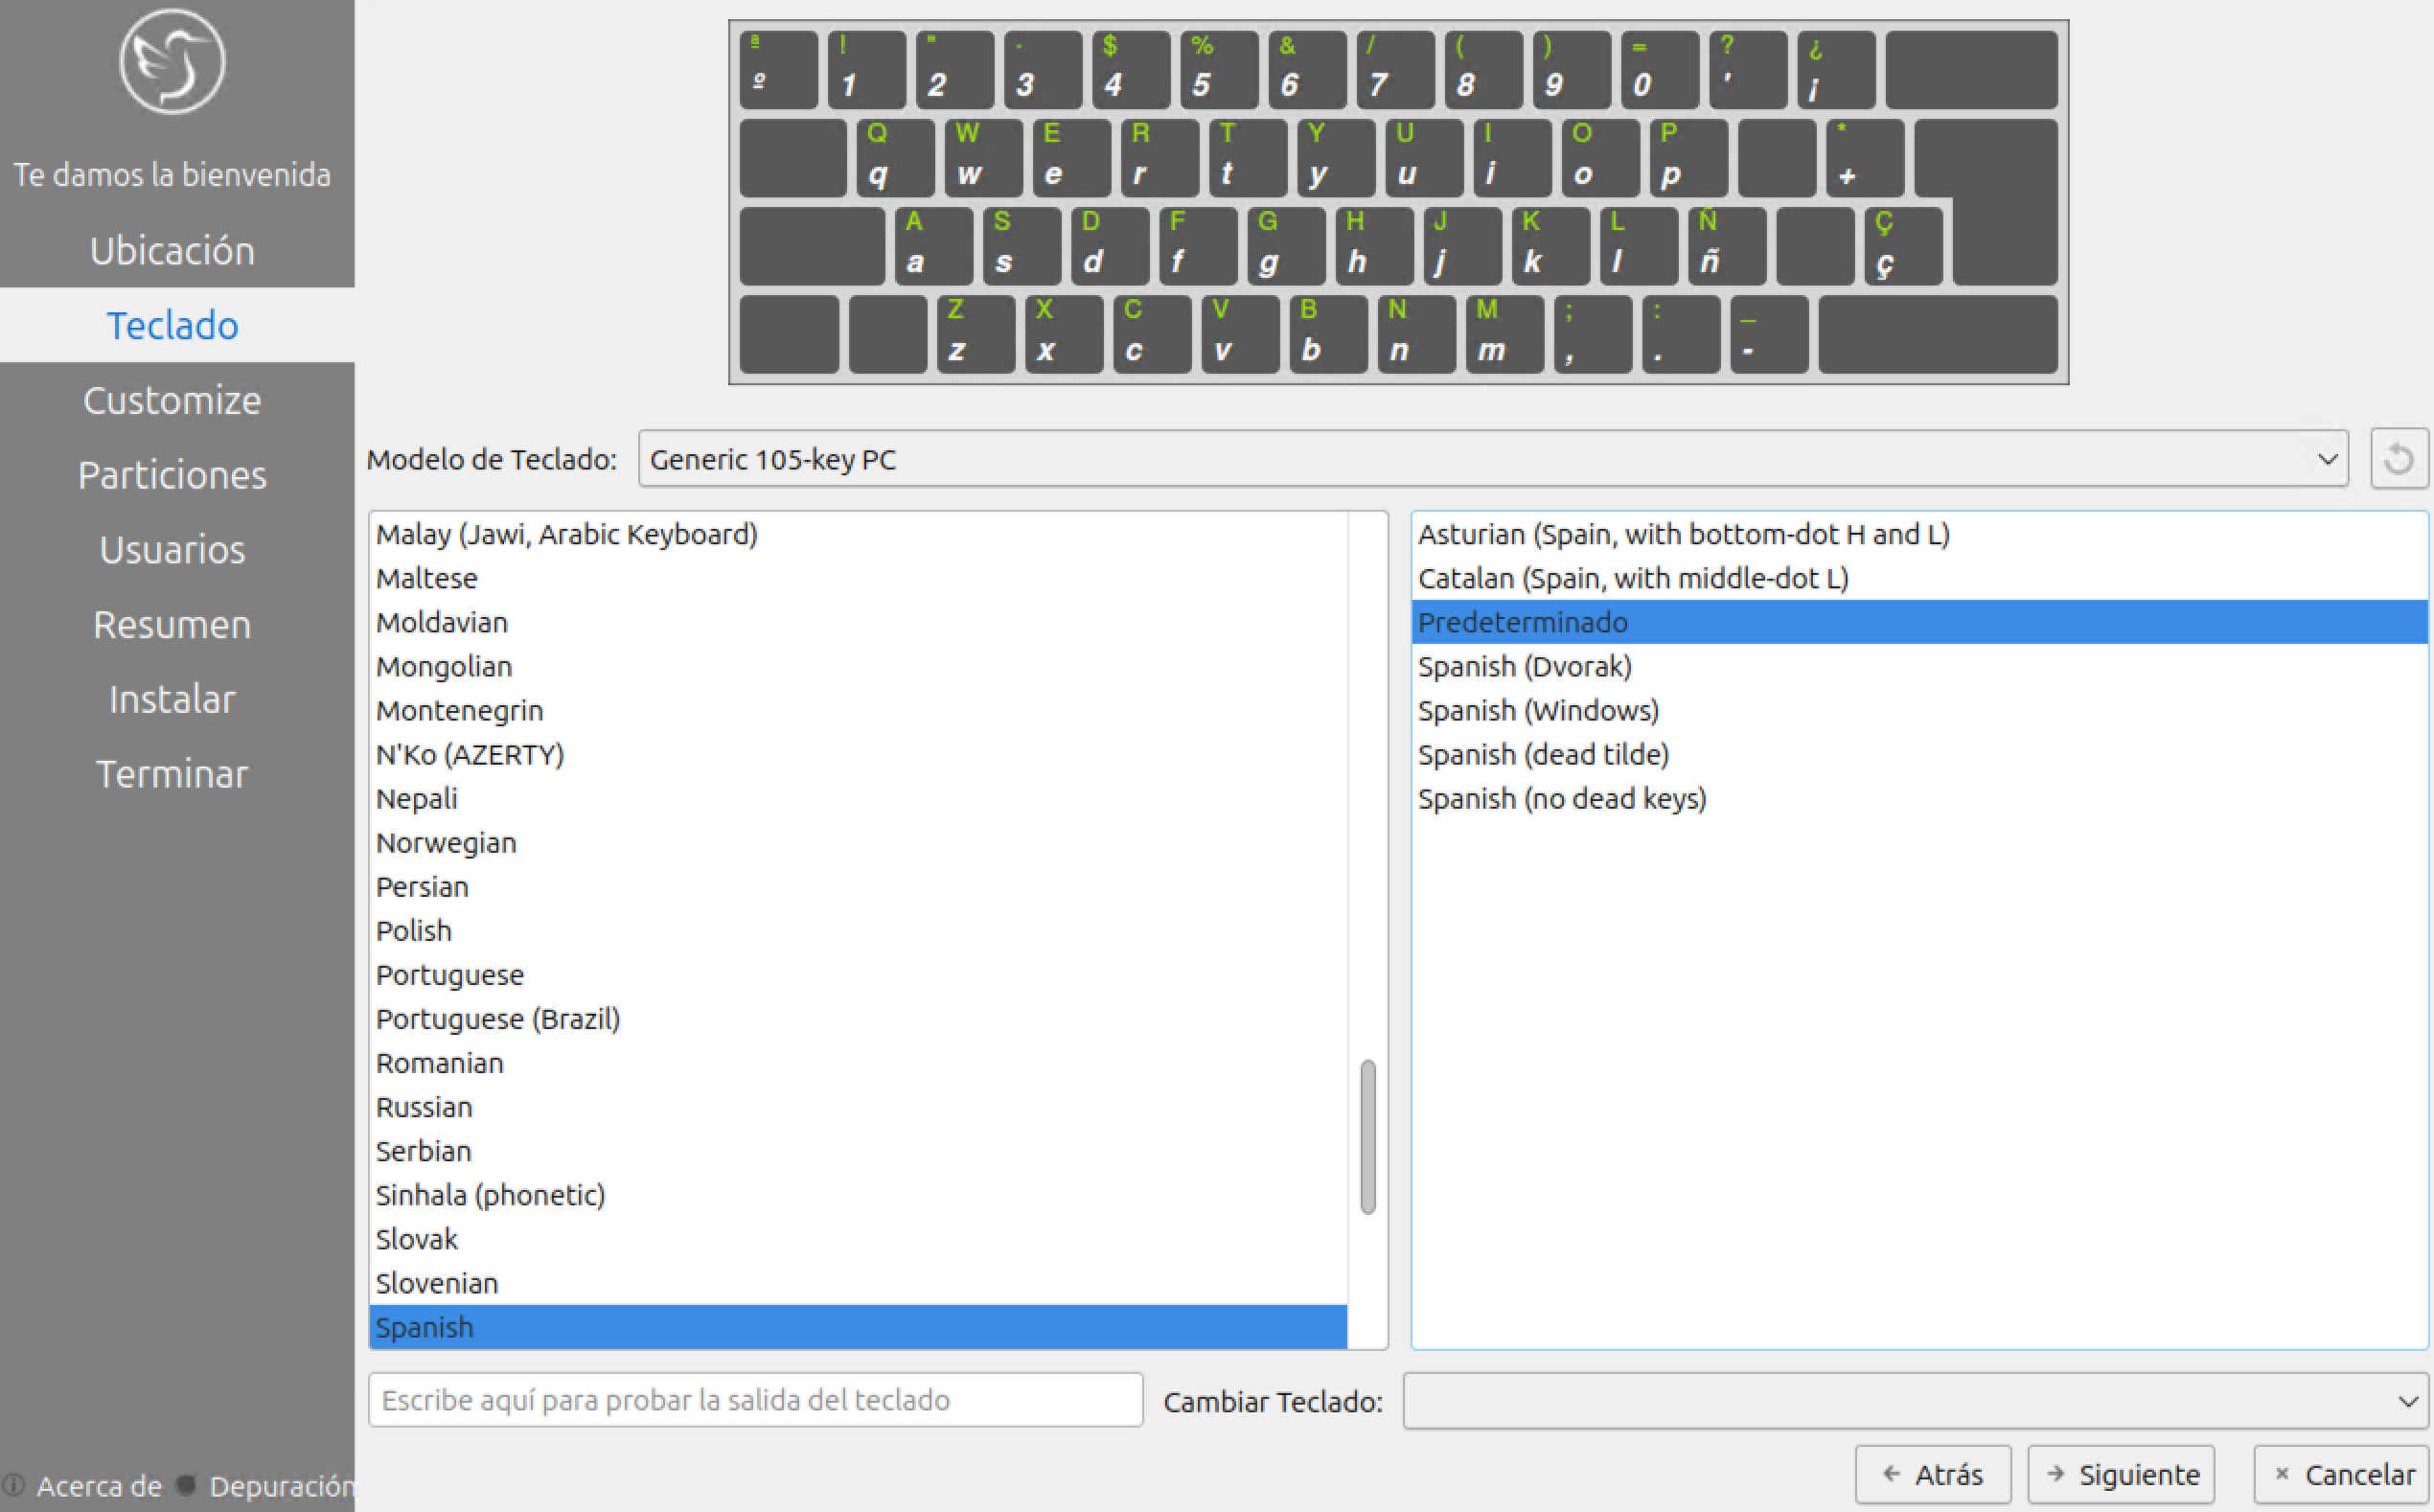This screenshot has width=2434, height=1512.
Task: Click the Depuración bug icon
Action: 186,1485
